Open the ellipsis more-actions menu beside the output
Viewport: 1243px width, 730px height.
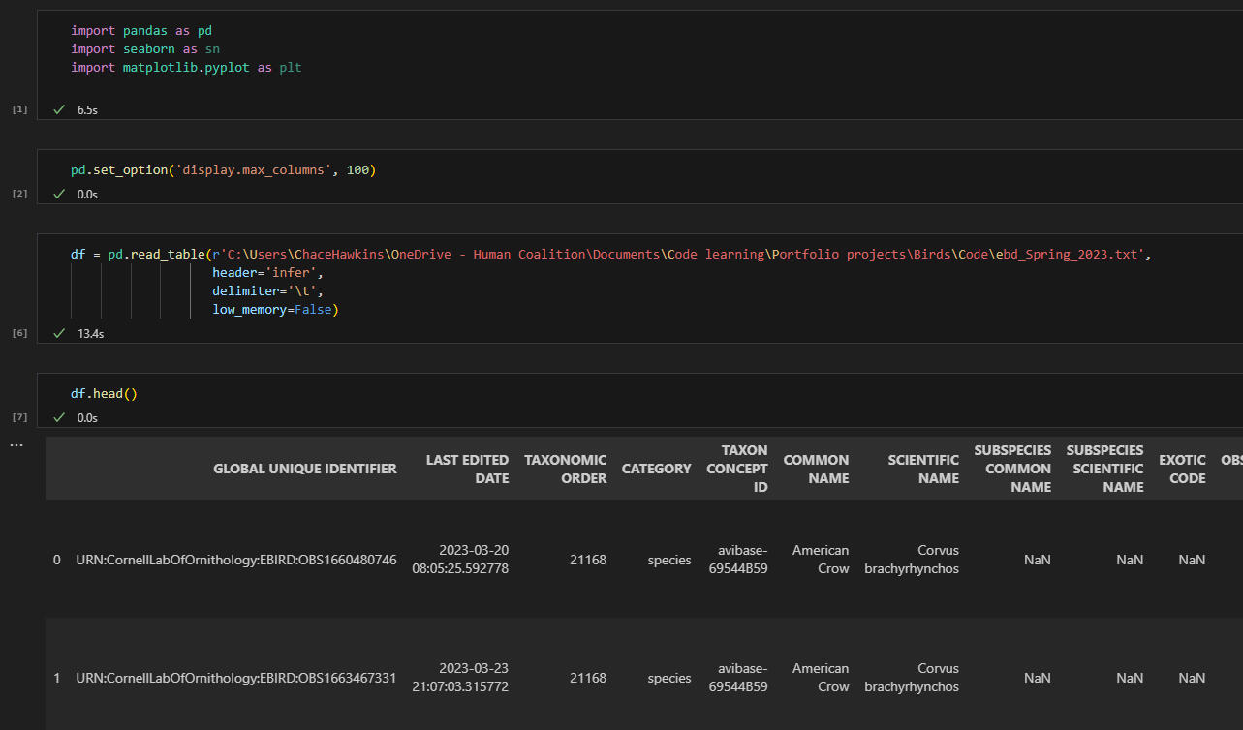coord(15,443)
